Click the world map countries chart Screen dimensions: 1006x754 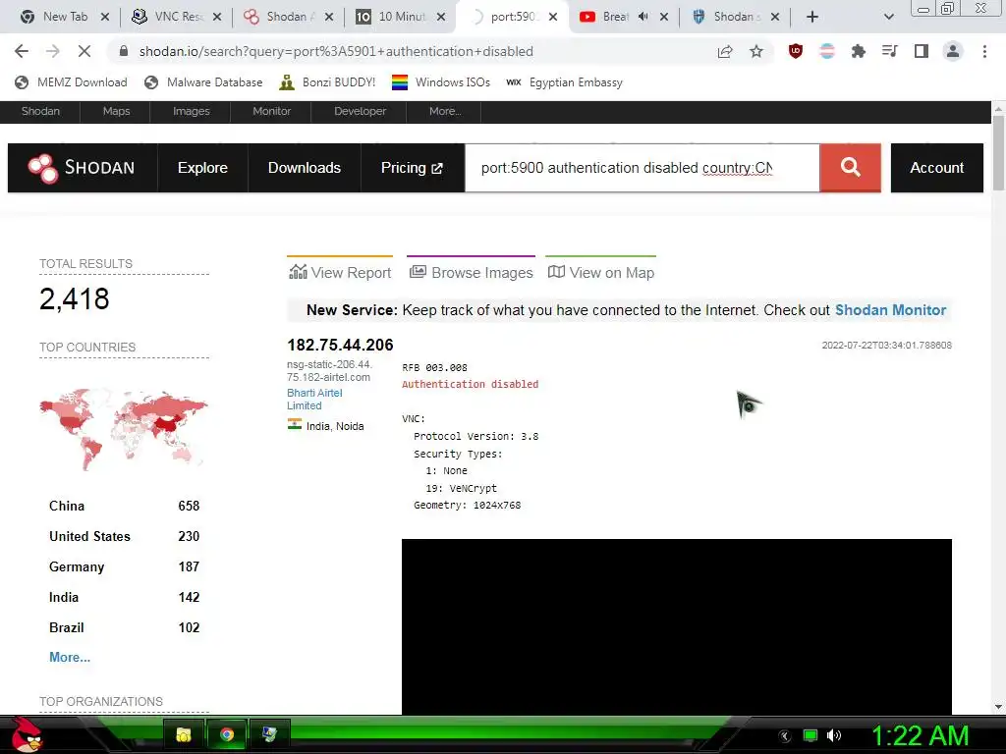click(x=124, y=429)
